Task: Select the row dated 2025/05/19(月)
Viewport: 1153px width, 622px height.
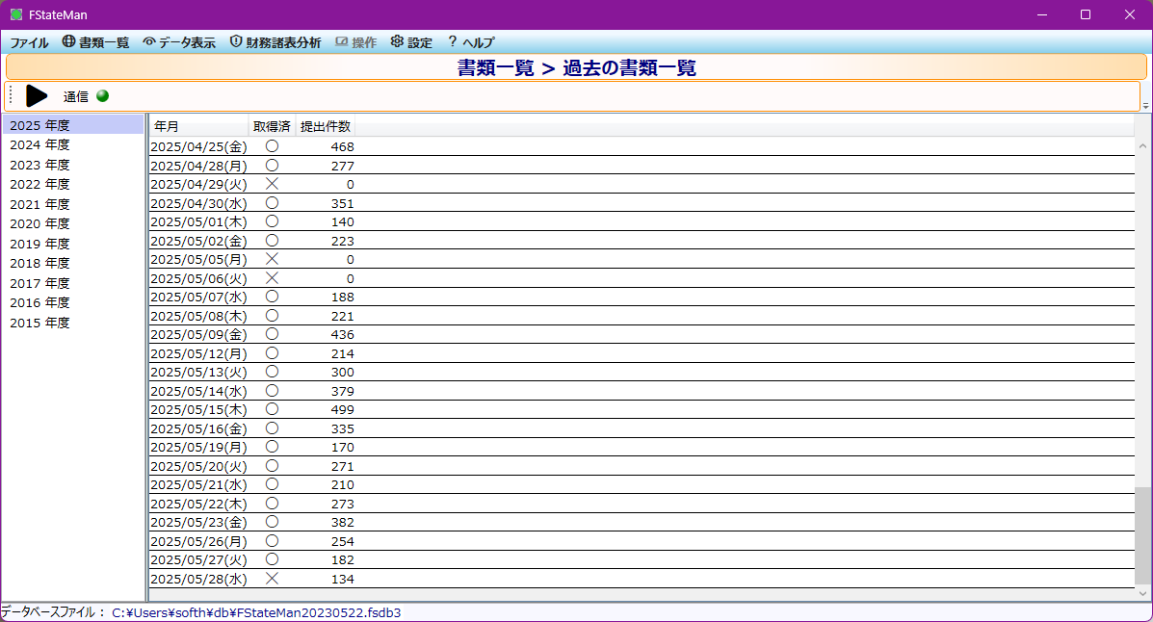Action: tap(642, 447)
